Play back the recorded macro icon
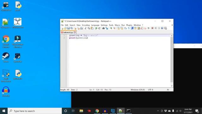 coord(159,28)
